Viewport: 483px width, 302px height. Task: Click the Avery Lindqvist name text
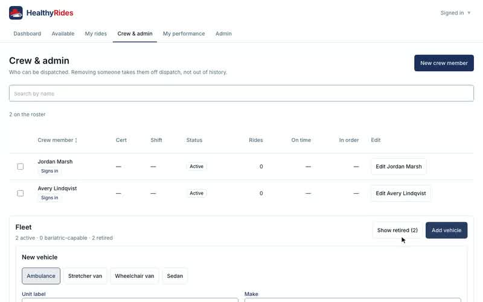[57, 188]
